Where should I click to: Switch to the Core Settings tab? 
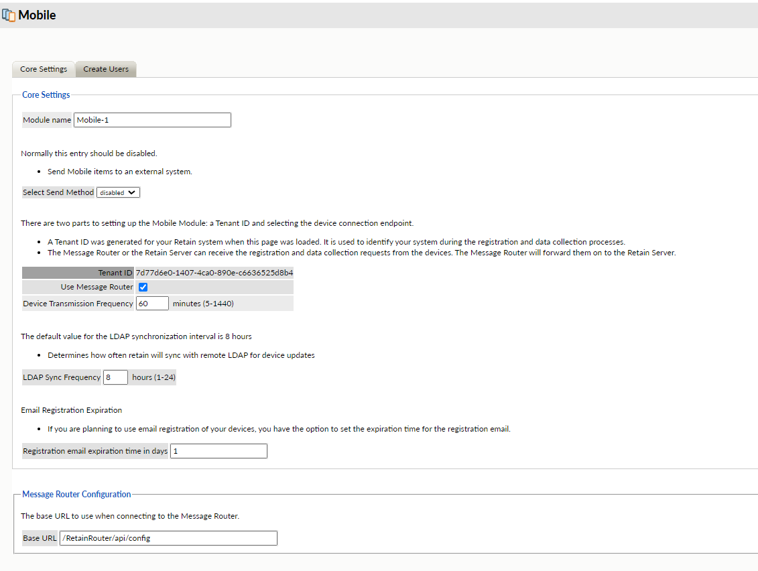(x=44, y=69)
